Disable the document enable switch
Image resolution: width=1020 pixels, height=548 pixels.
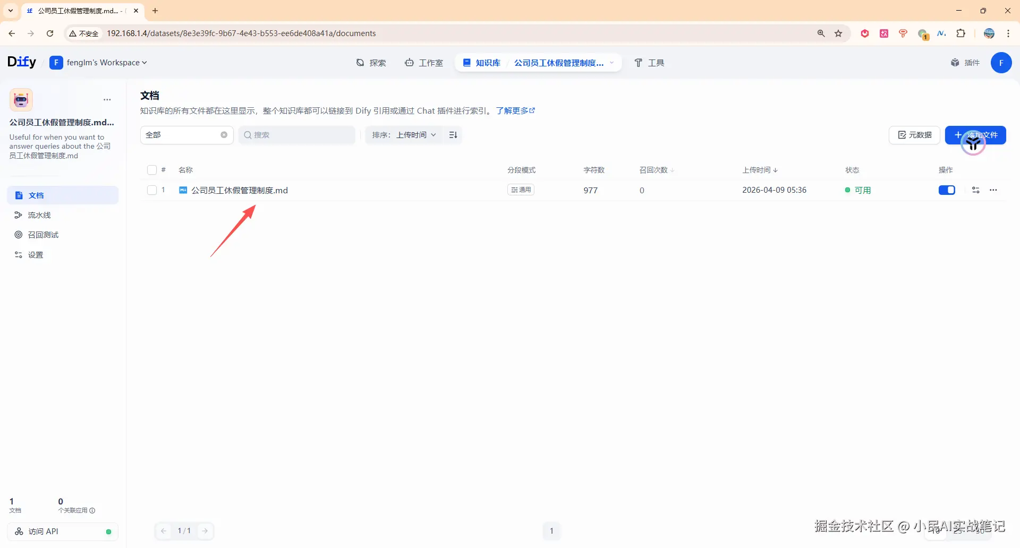pyautogui.click(x=947, y=190)
